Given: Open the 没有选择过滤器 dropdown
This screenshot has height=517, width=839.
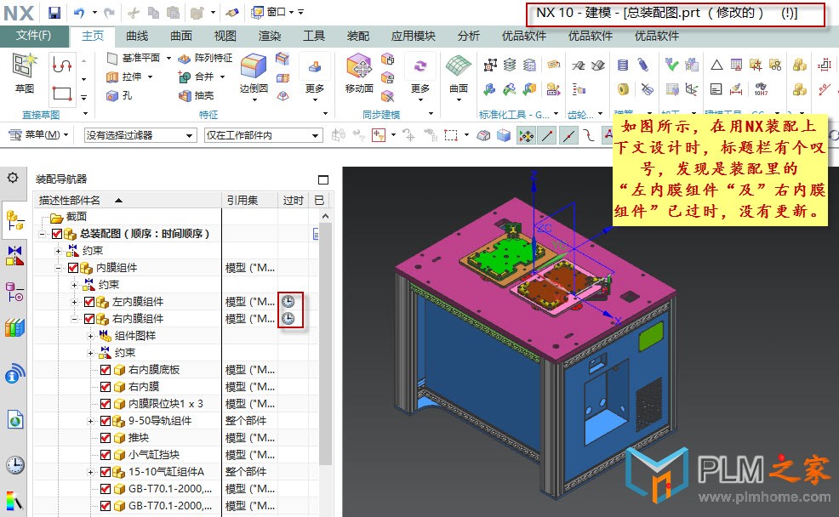Looking at the screenshot, I should point(140,135).
